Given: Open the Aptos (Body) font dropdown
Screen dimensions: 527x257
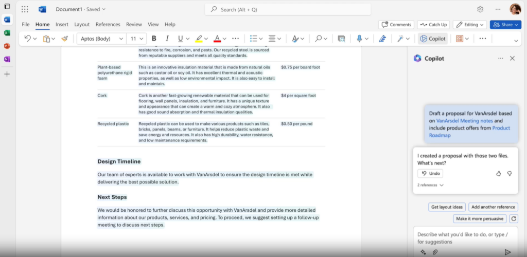Looking at the screenshot, I should 101,39.
